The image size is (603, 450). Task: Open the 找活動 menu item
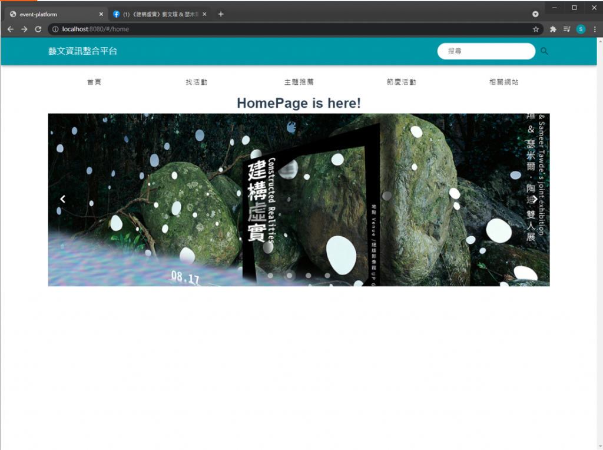pyautogui.click(x=197, y=82)
